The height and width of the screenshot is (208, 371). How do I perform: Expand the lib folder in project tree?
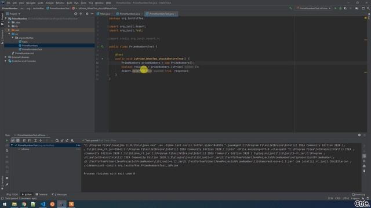click(9, 26)
